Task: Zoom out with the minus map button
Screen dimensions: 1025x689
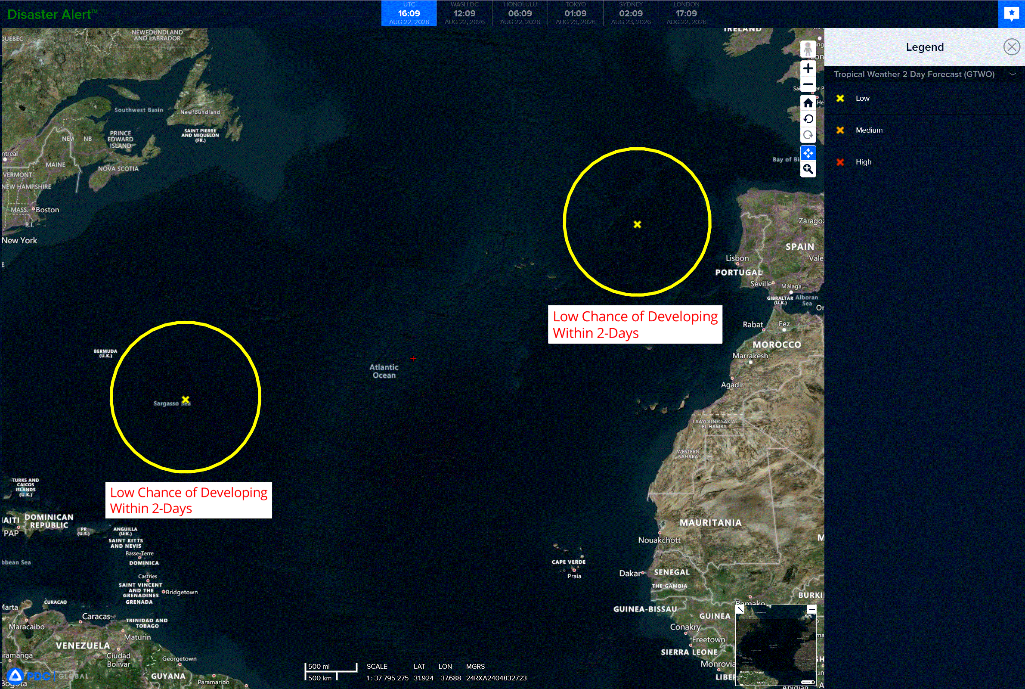Action: coord(808,84)
